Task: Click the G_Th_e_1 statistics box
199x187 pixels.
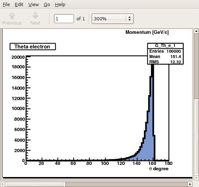Action: [165, 54]
